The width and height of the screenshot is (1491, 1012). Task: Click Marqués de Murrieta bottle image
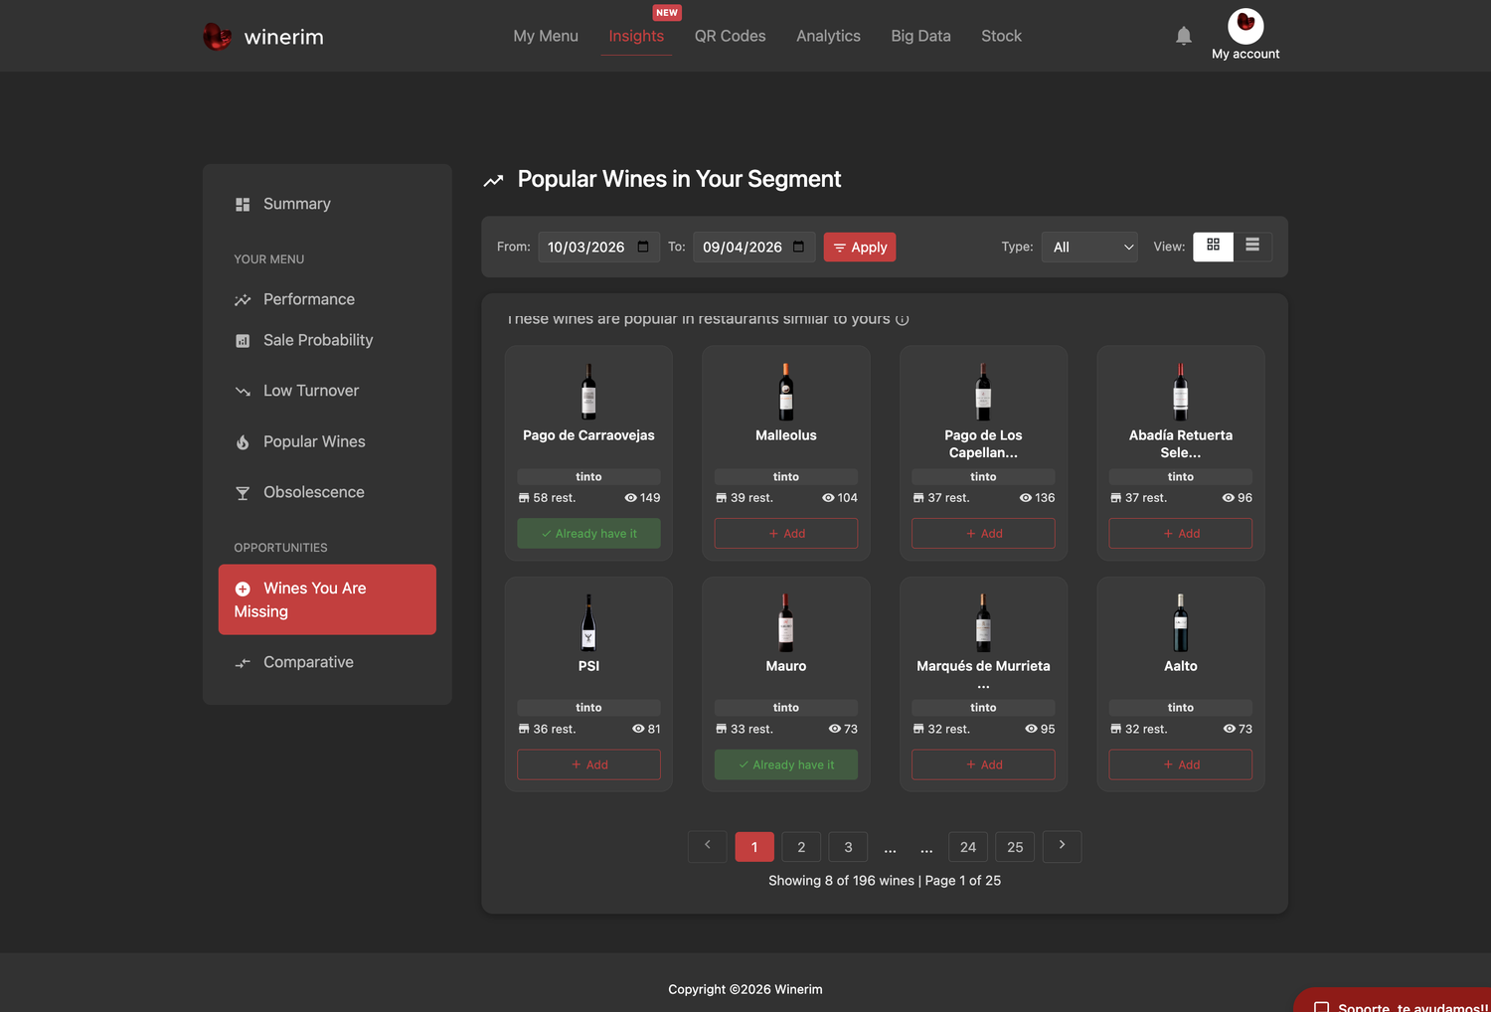click(x=983, y=622)
